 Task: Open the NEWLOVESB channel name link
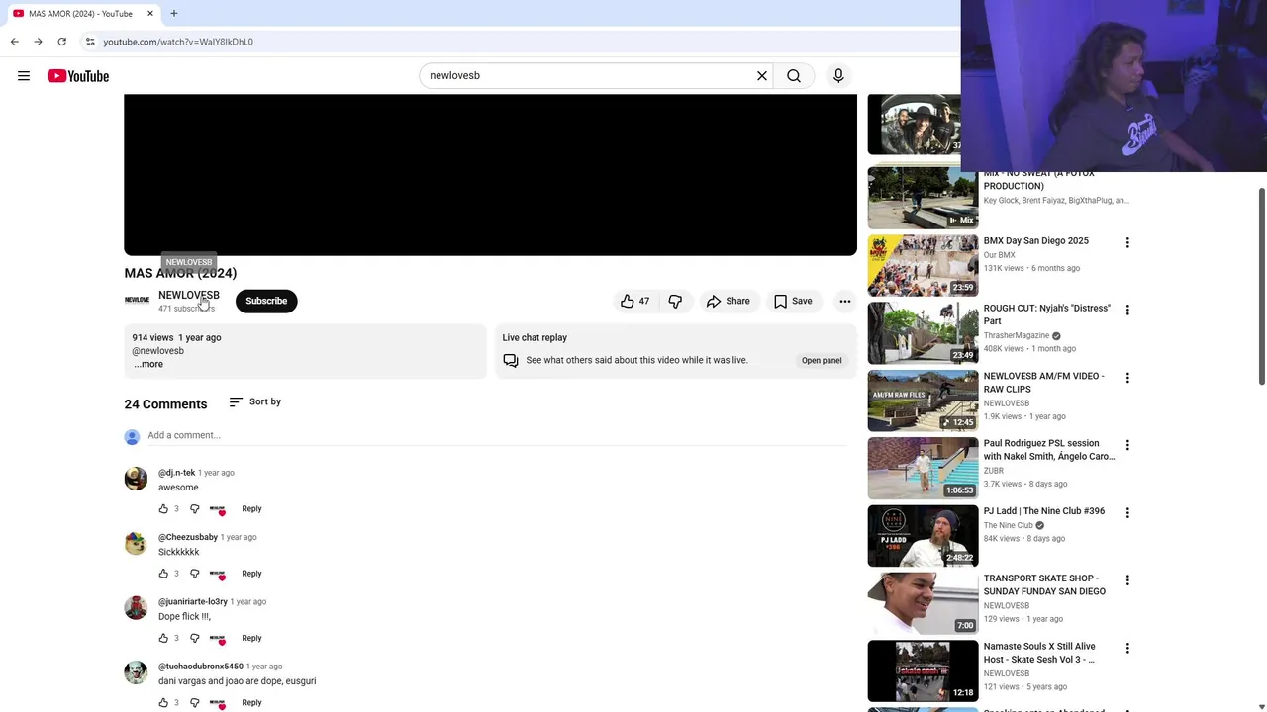[189, 295]
